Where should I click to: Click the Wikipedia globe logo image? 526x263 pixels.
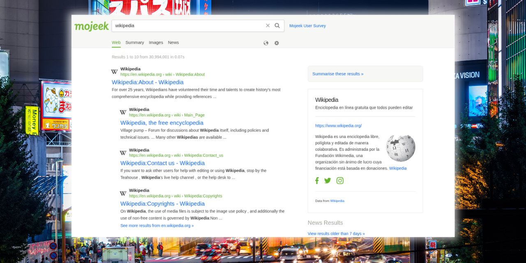[401, 148]
